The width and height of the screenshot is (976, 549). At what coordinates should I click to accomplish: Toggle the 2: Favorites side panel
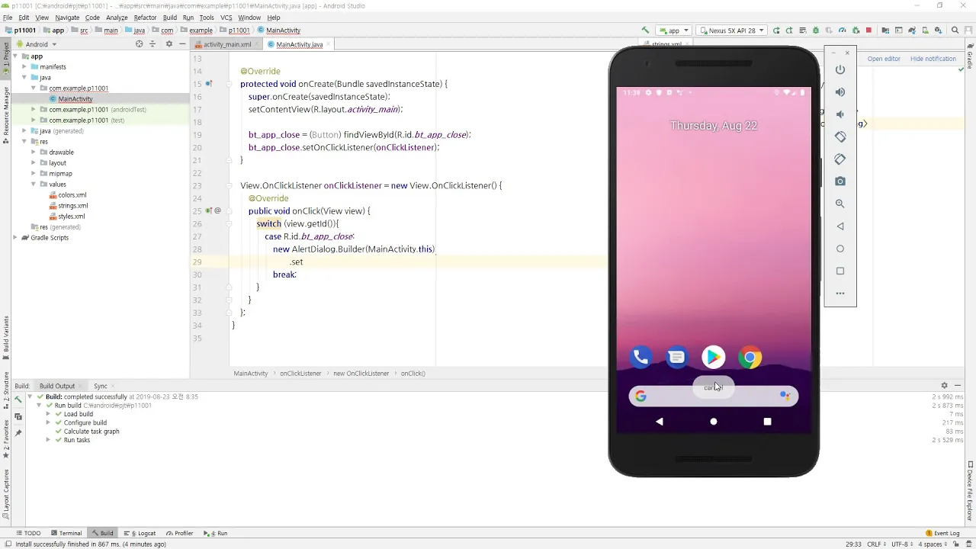pyautogui.click(x=6, y=439)
